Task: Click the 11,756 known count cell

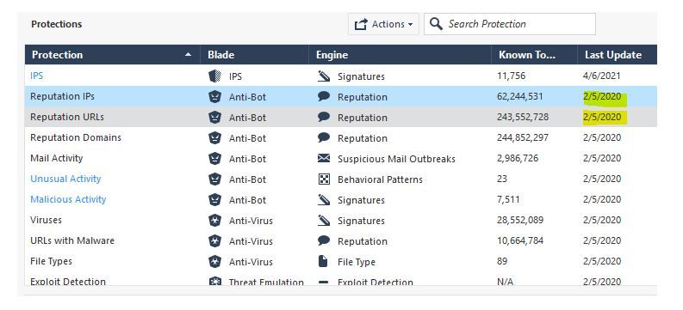Action: pos(511,76)
